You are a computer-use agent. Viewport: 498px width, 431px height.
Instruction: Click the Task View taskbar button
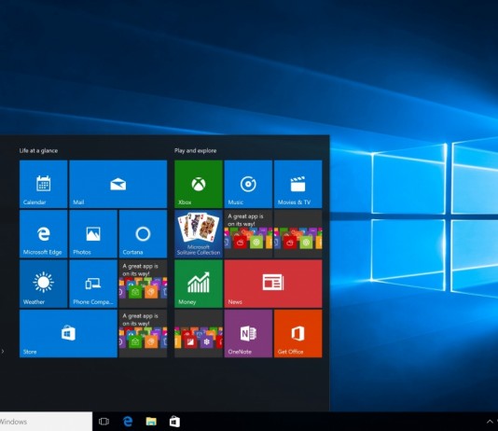point(104,422)
